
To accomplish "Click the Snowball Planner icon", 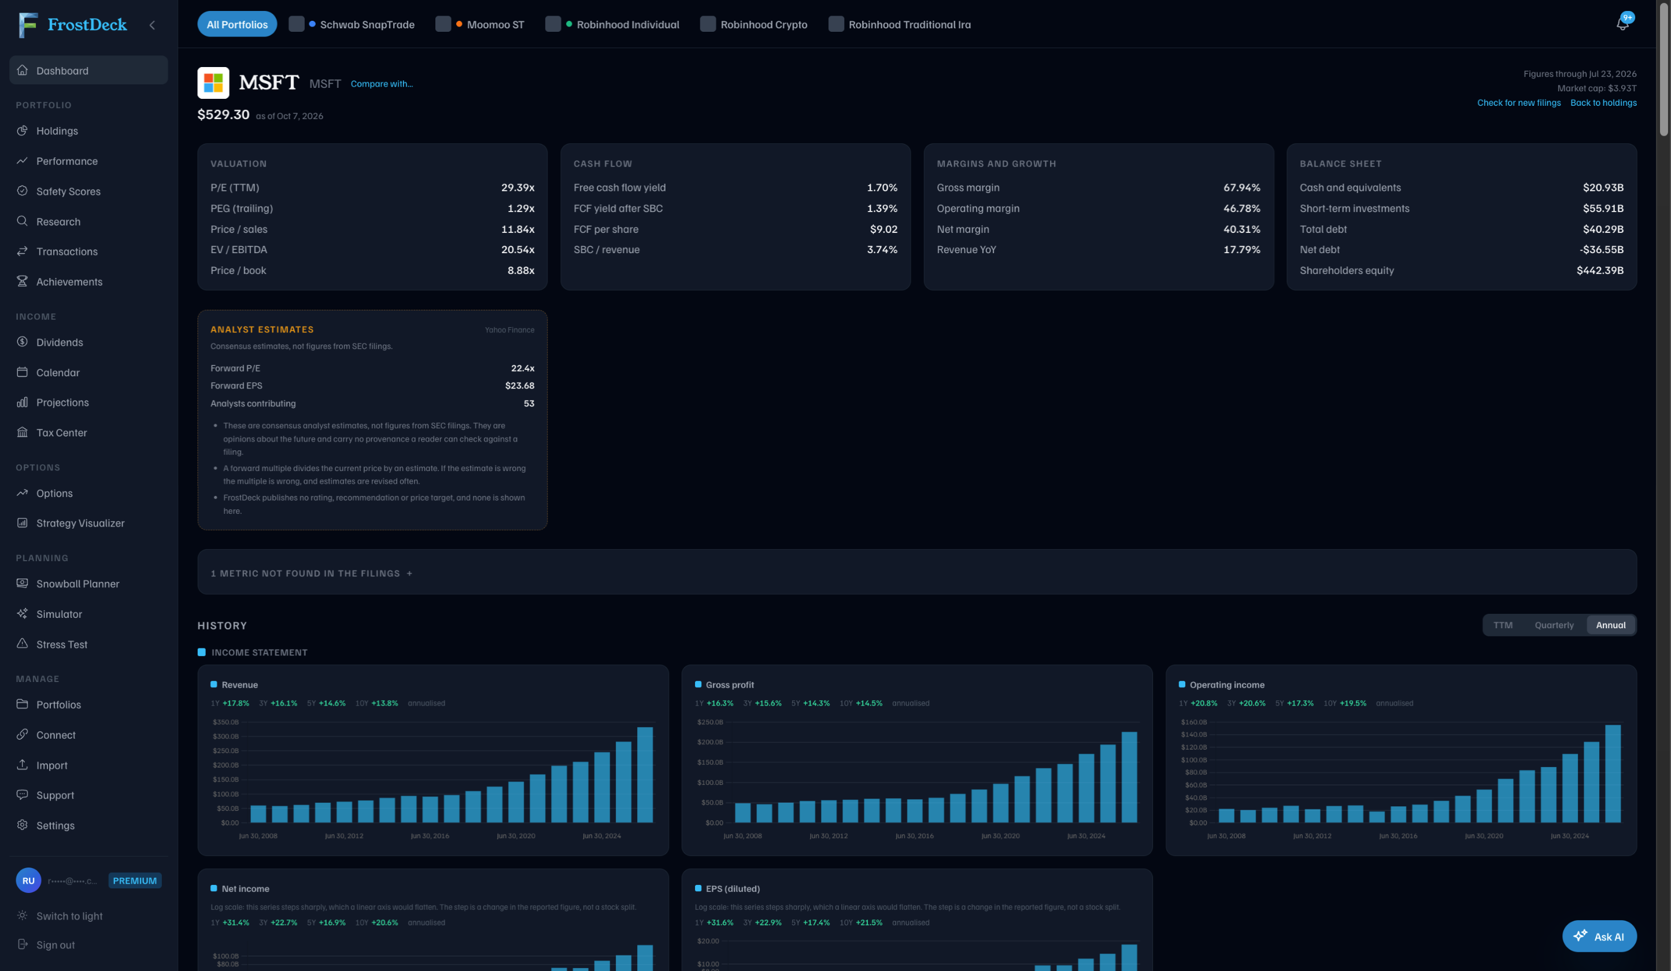I will [x=23, y=583].
